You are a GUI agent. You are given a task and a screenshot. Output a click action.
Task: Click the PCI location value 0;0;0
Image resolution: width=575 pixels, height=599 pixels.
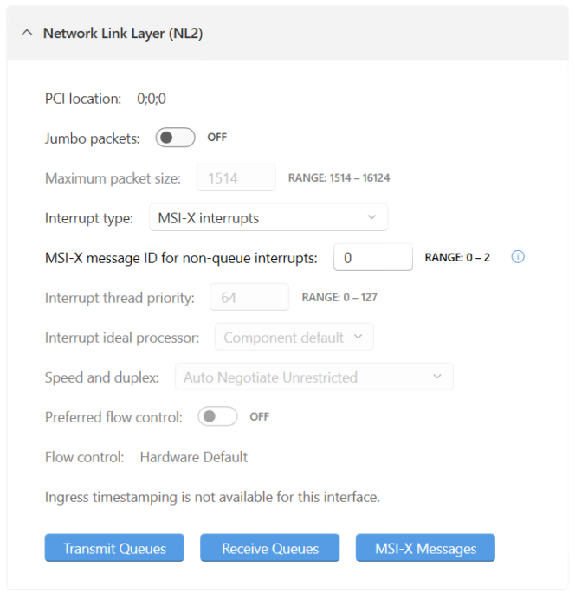tap(152, 99)
